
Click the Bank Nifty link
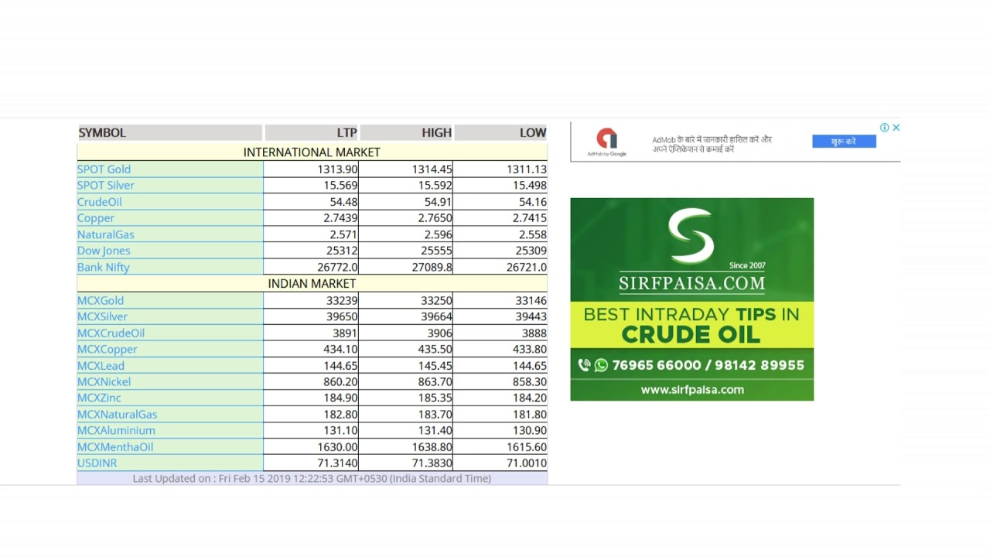[103, 267]
